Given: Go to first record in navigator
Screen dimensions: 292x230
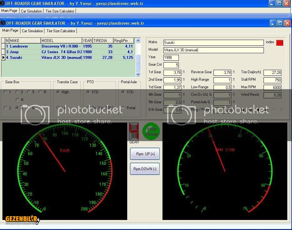Looking at the screenshot, I should 243,110.
